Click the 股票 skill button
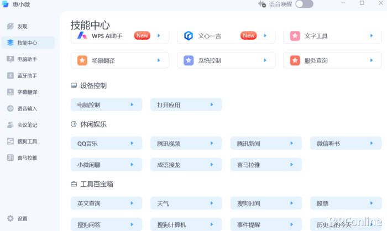 (x=346, y=203)
